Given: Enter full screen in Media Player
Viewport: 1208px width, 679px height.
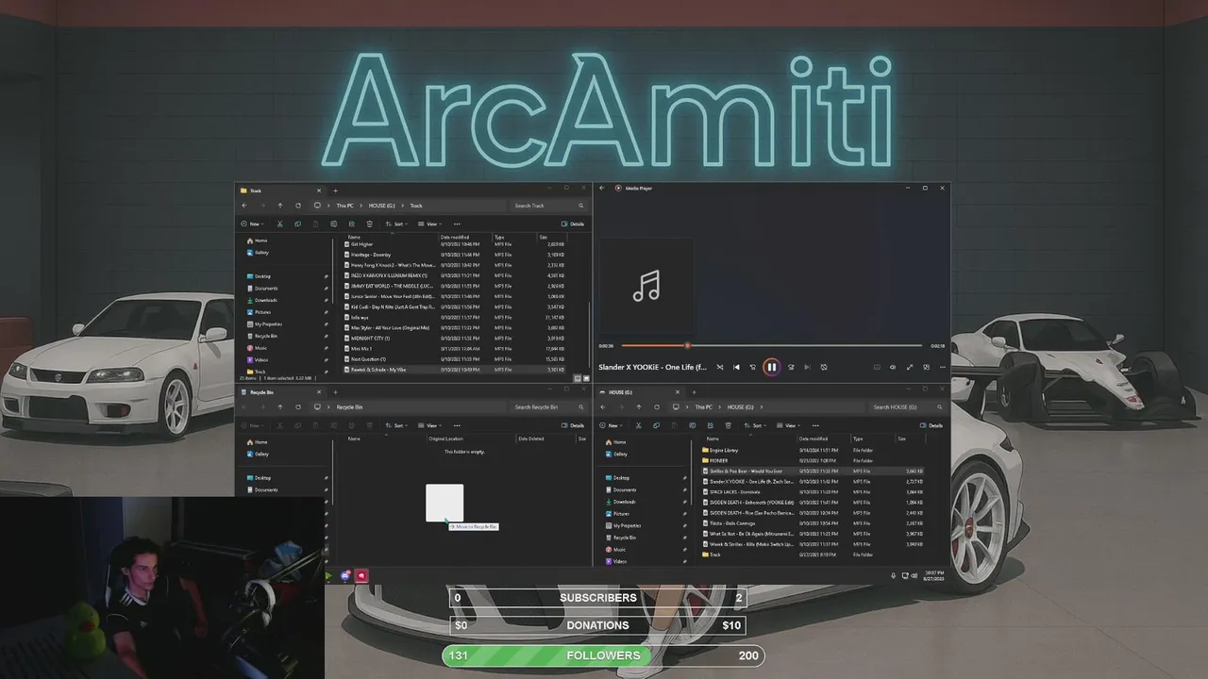Looking at the screenshot, I should (910, 367).
